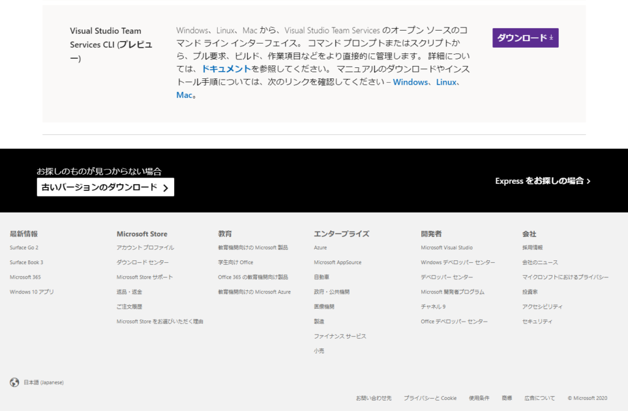Image resolution: width=628 pixels, height=411 pixels.
Task: Click the chevron after Express をお探しの場合
Action: pos(588,181)
